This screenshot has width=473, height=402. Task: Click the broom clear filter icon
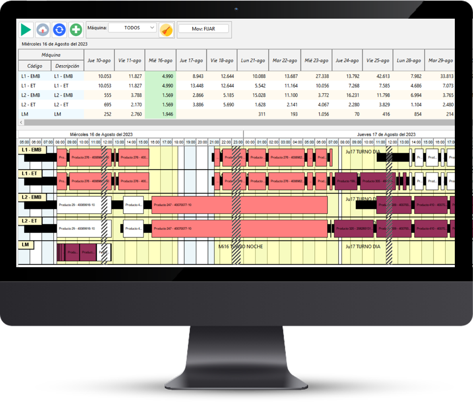(166, 30)
